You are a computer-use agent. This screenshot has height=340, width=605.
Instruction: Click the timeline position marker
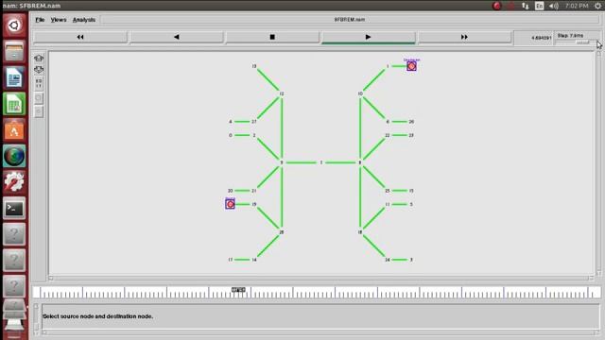coord(238,290)
